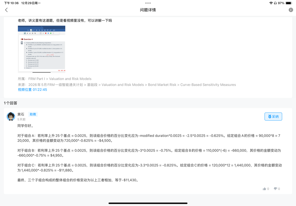Viewport: 296px width, 206px height.
Task: Go back using the top-left arrow
Action: coord(6,10)
